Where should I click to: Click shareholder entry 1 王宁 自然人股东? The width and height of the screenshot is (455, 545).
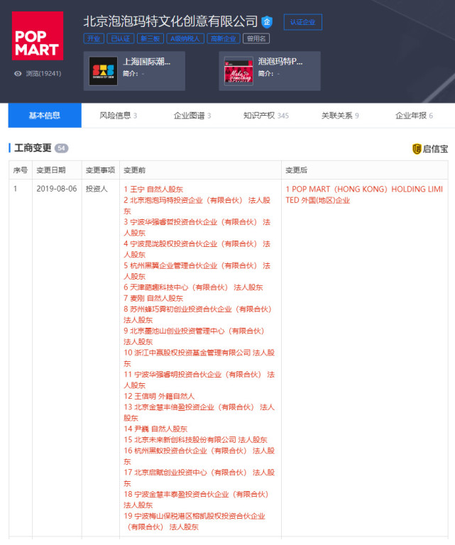tap(153, 189)
